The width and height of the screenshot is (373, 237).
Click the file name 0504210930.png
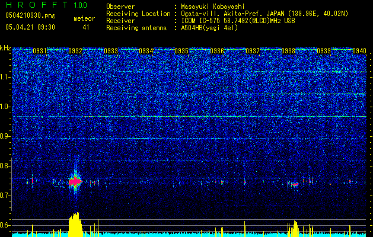[30, 16]
